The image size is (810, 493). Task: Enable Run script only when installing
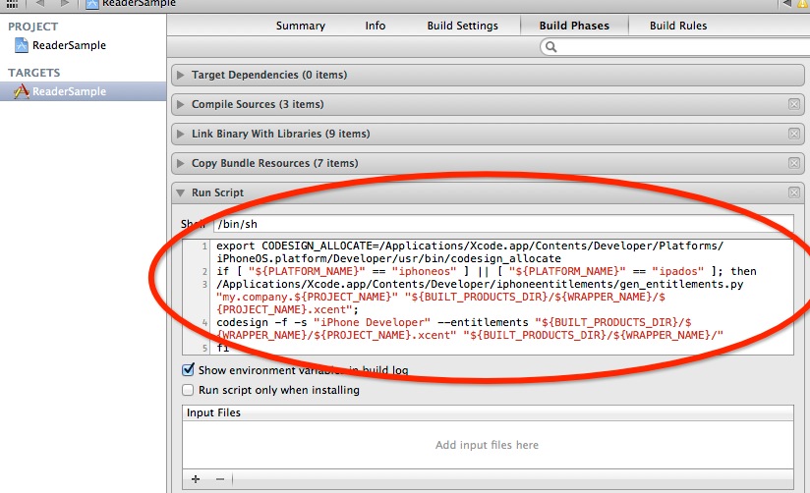(x=188, y=390)
